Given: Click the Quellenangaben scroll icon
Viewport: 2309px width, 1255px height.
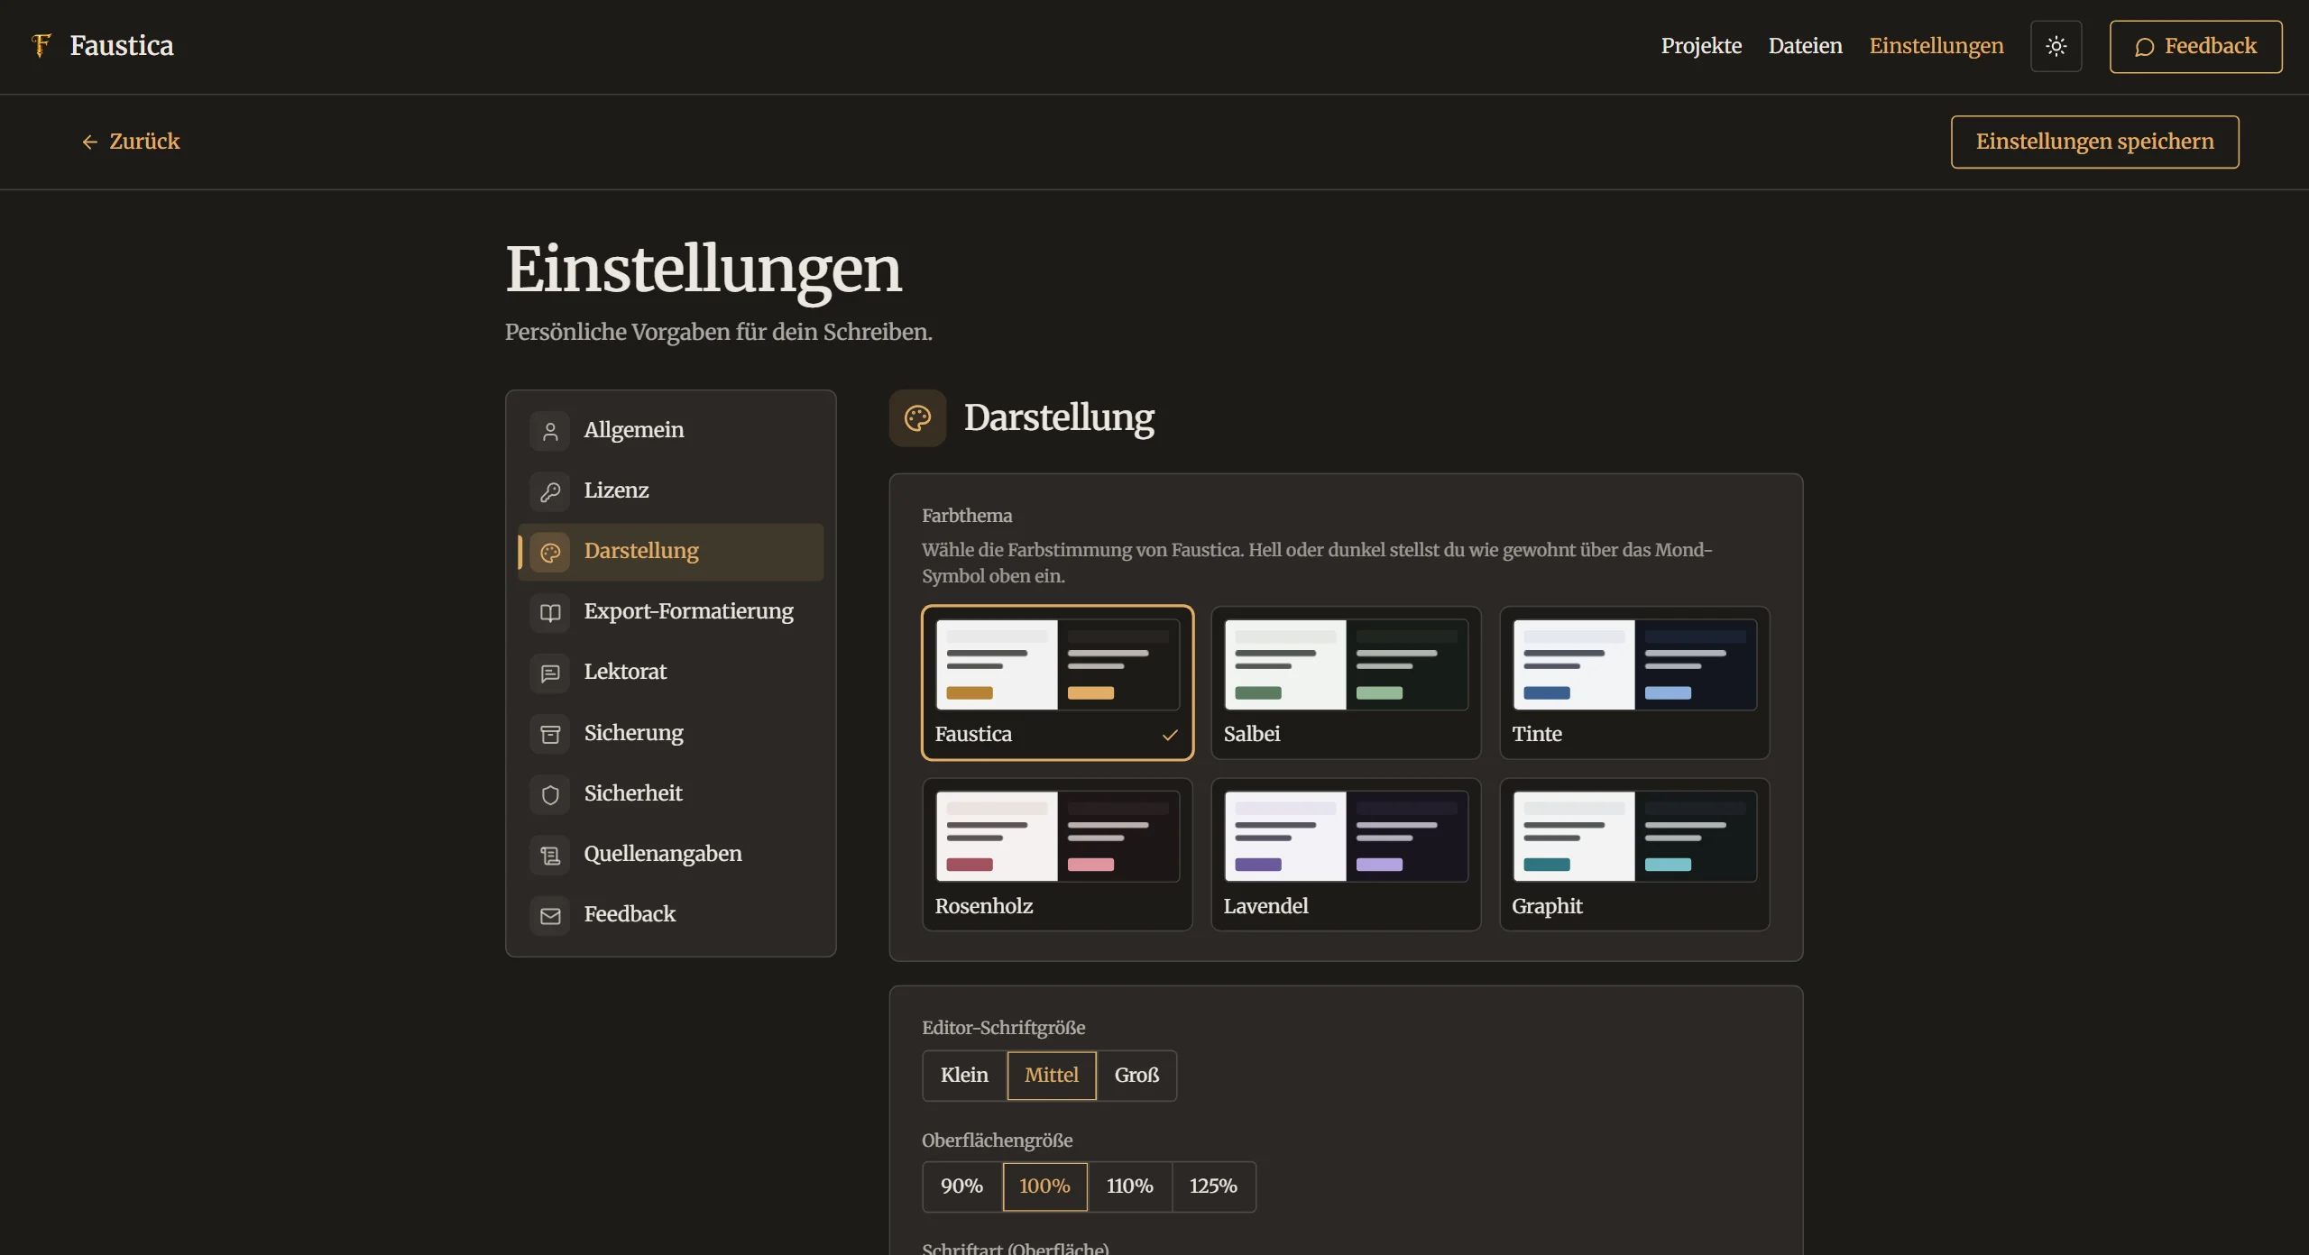Looking at the screenshot, I should click(x=550, y=855).
